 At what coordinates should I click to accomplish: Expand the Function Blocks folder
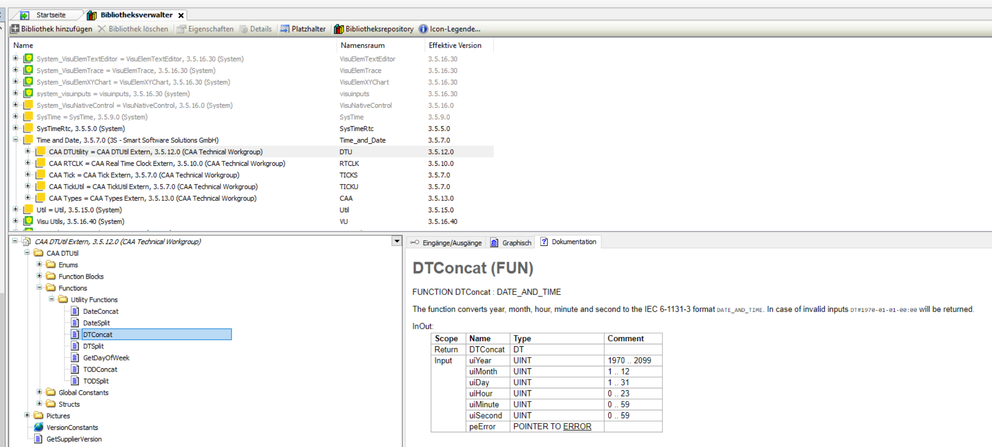(40, 276)
